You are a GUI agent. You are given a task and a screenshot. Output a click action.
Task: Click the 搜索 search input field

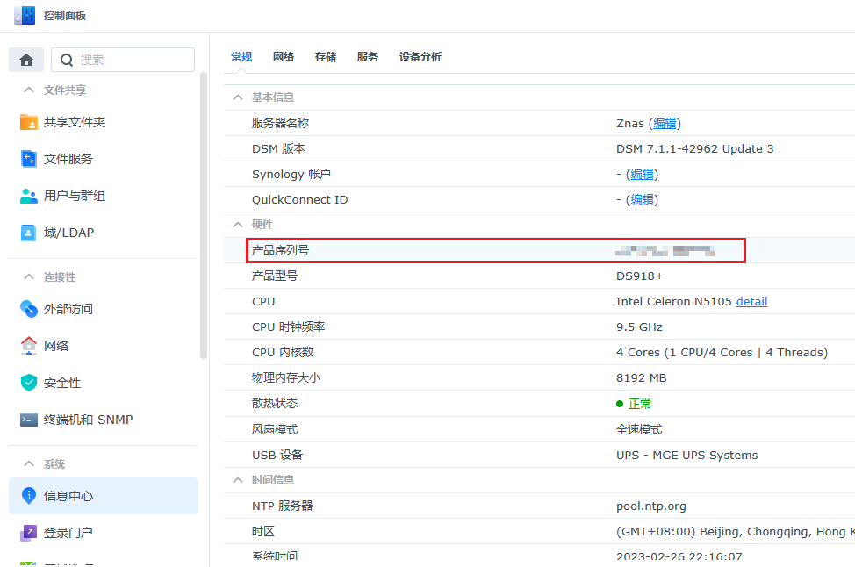(x=123, y=60)
